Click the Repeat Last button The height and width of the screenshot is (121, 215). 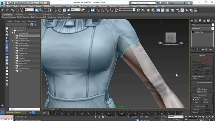(202, 95)
